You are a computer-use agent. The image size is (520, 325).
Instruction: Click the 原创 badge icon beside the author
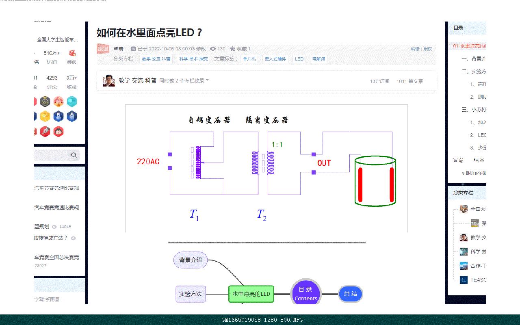click(x=103, y=48)
